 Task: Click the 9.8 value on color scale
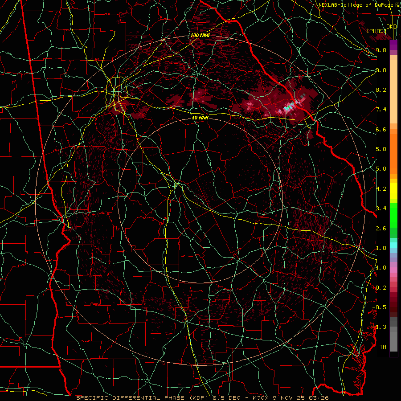(381, 50)
